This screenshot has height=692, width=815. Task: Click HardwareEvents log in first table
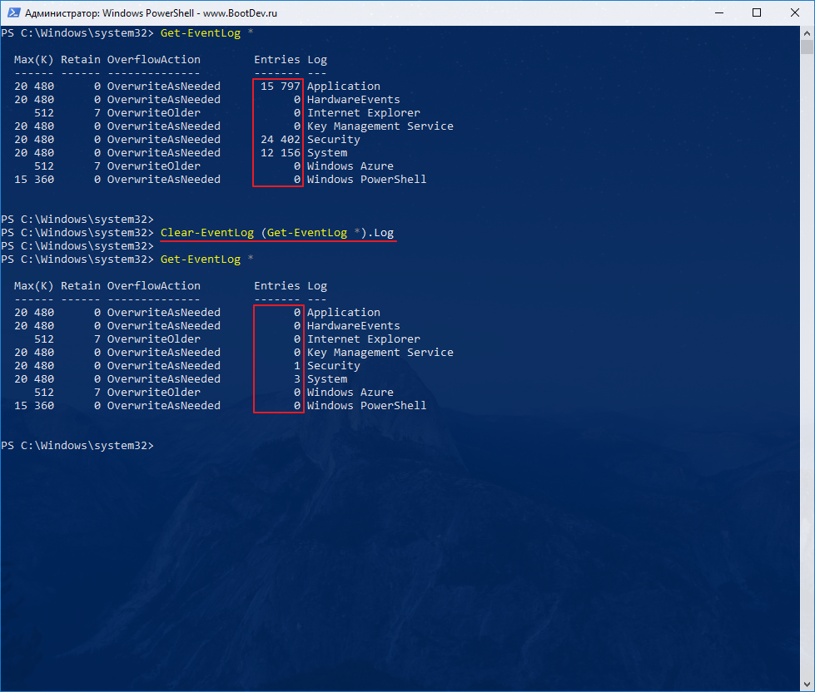[x=354, y=100]
